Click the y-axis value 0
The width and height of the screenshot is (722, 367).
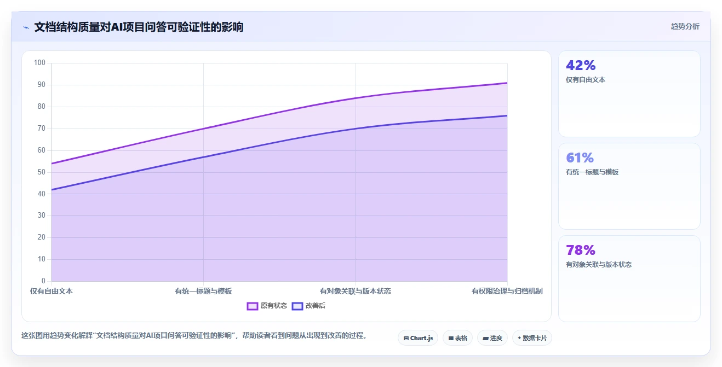click(x=43, y=281)
